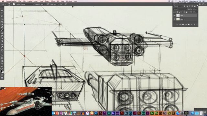Toggle Lock transparent pixels
This screenshot has width=207, height=116.
pos(177,12)
